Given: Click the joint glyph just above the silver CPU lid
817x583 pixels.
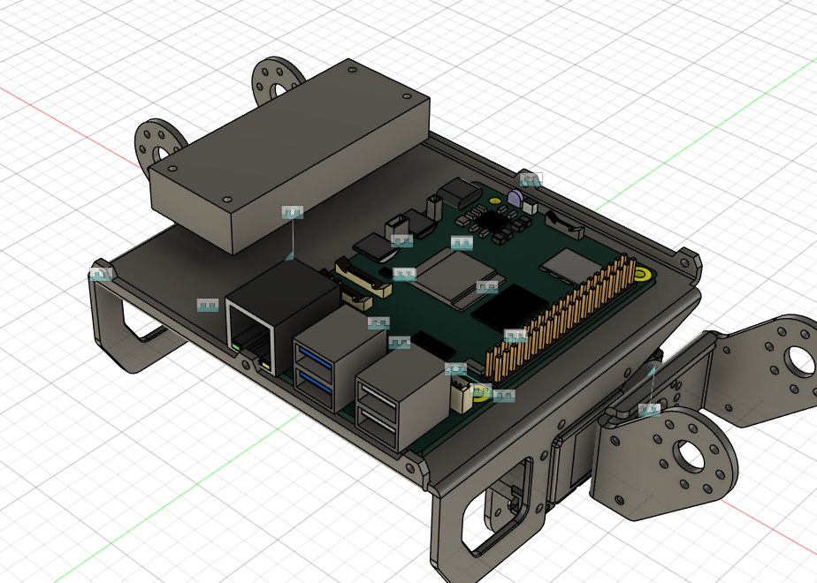Looking at the screenshot, I should [462, 243].
